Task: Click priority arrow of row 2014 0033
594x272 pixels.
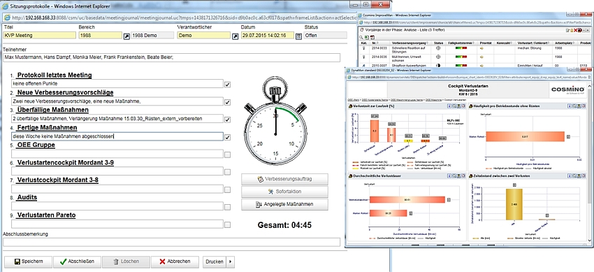Action: (482, 48)
